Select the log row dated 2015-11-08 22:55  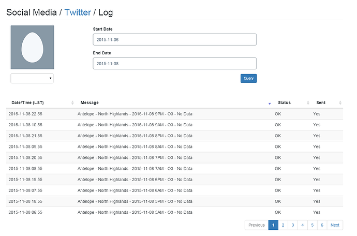point(175,114)
